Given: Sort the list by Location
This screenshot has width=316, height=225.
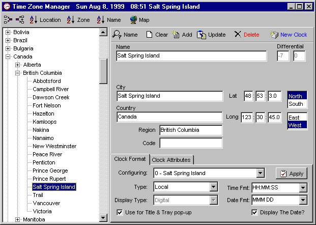Looking at the screenshot, I should tap(45, 20).
